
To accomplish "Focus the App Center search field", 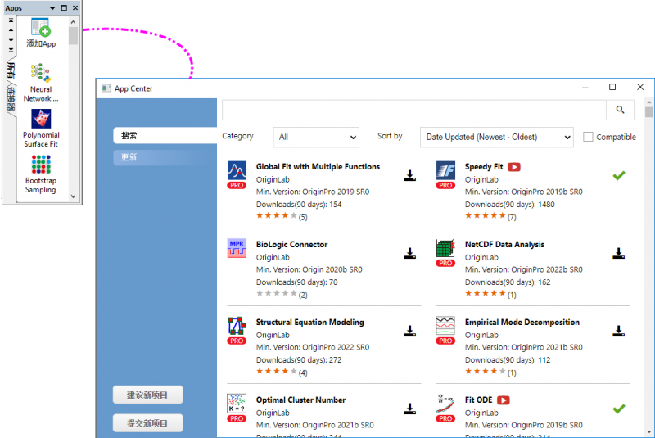I will (414, 110).
